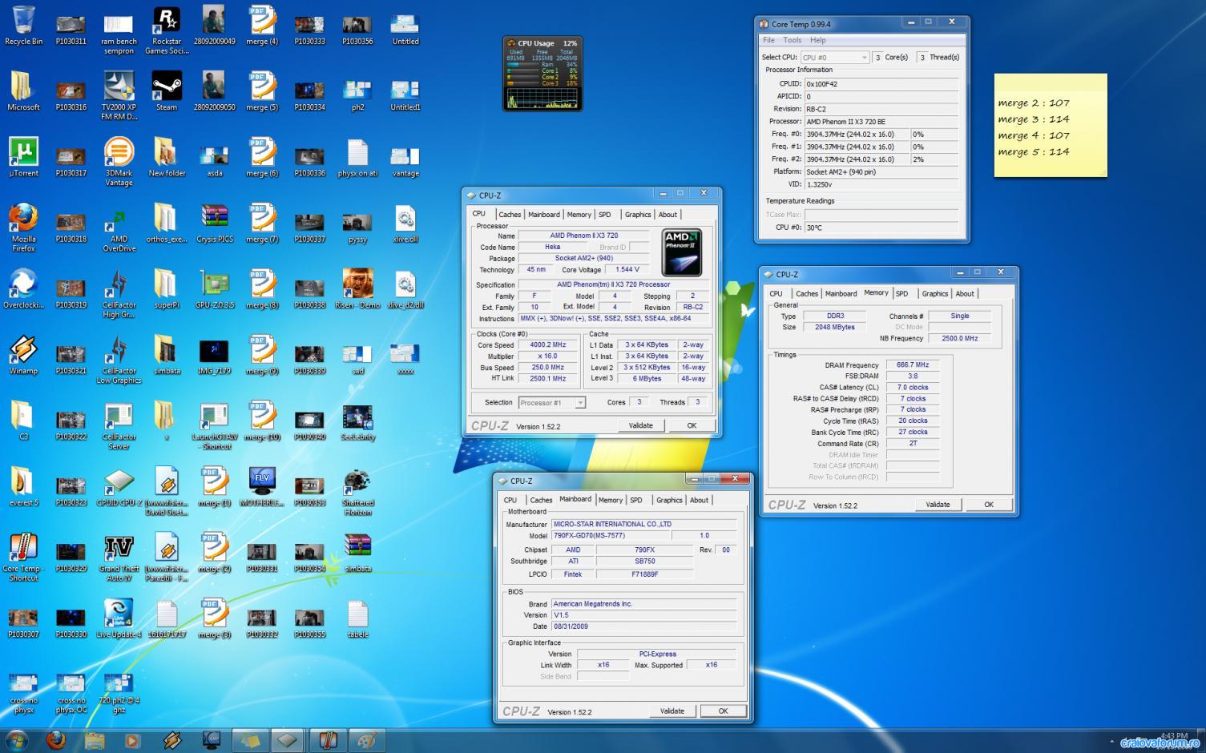The image size is (1206, 753).
Task: Open the Mozilla Firefox desktop shortcut
Action: point(23,228)
